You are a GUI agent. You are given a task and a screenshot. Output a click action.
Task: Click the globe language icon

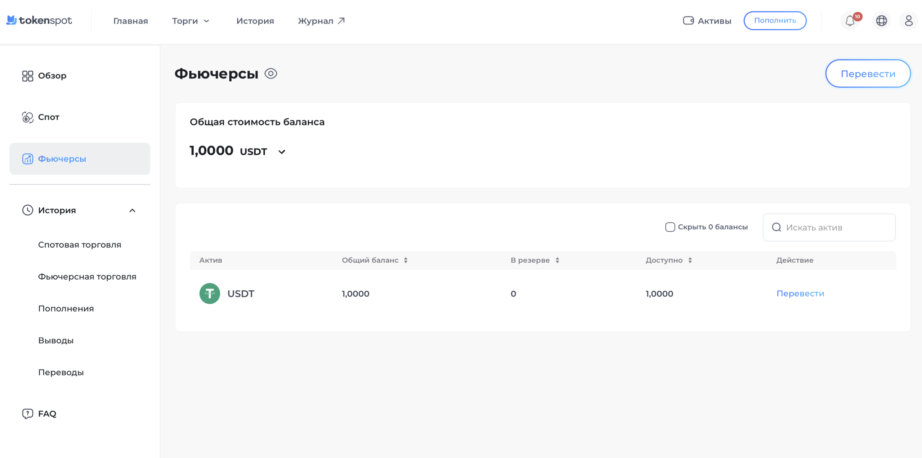(x=881, y=21)
